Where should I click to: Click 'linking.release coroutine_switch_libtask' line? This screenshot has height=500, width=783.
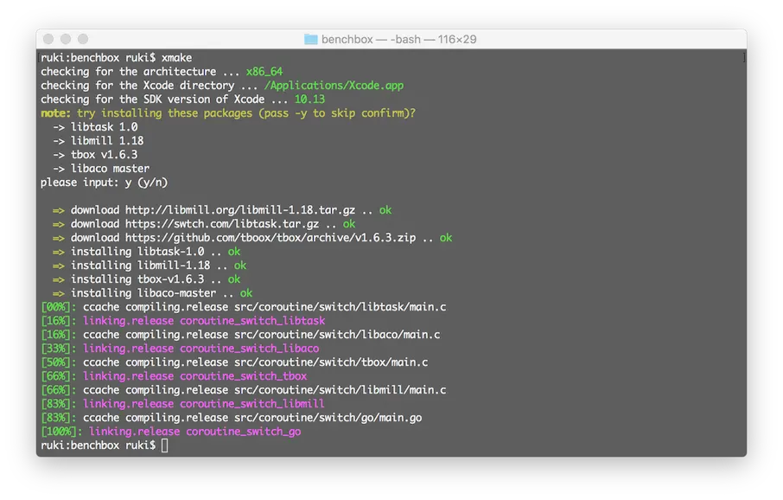204,320
